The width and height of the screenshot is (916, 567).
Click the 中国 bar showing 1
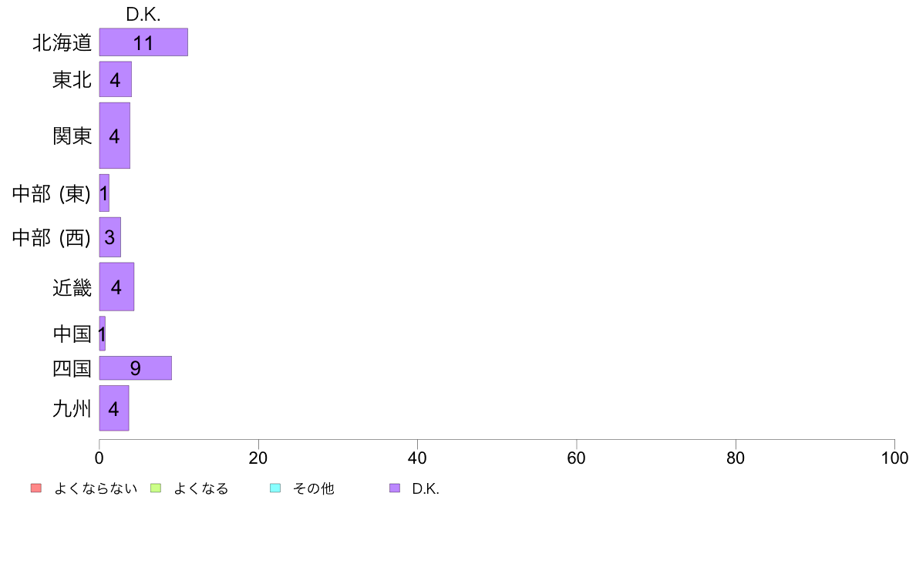tap(103, 334)
